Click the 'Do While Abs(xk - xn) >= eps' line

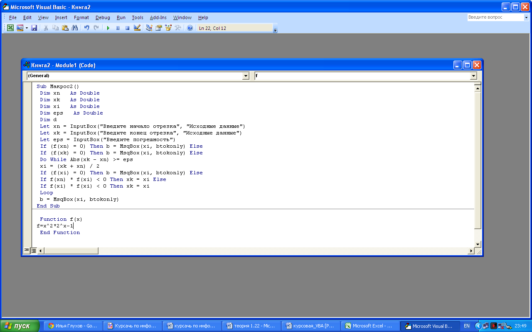point(86,159)
